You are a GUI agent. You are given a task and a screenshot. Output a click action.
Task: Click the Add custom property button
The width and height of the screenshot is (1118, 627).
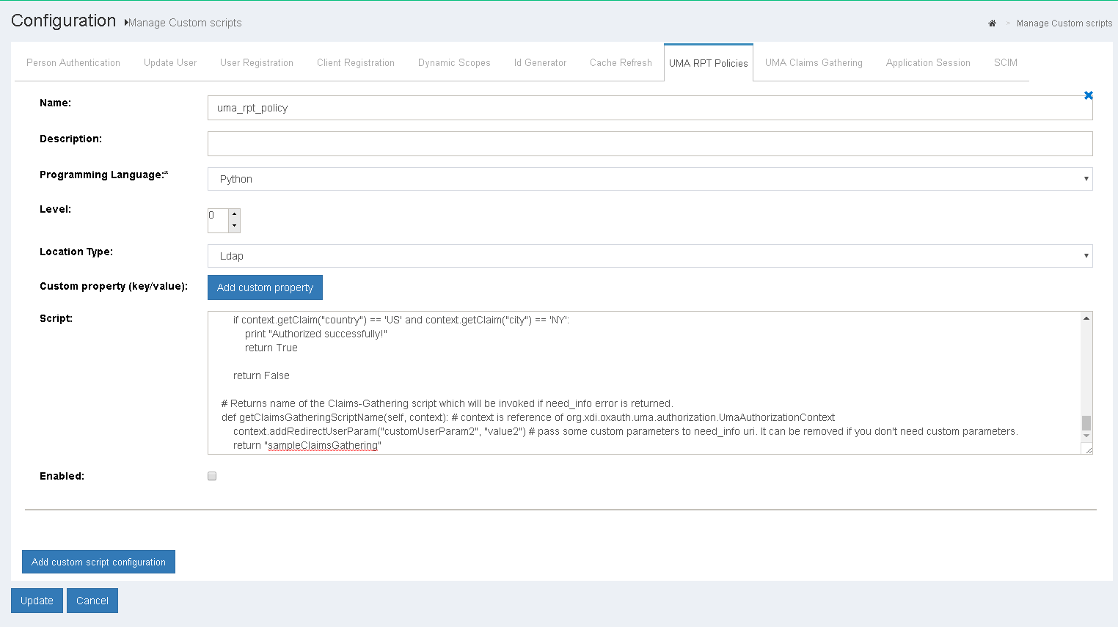(265, 287)
